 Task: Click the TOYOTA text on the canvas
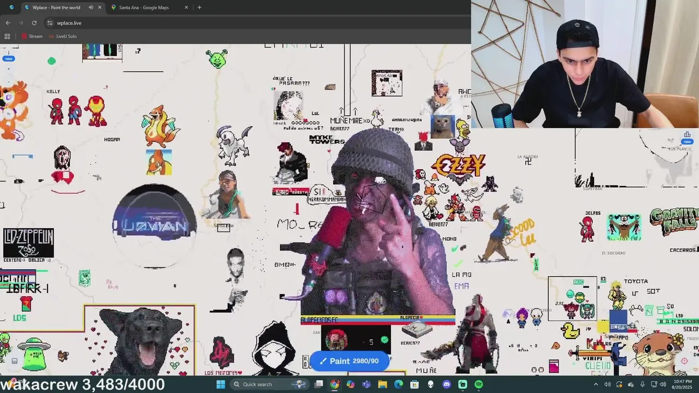(636, 281)
